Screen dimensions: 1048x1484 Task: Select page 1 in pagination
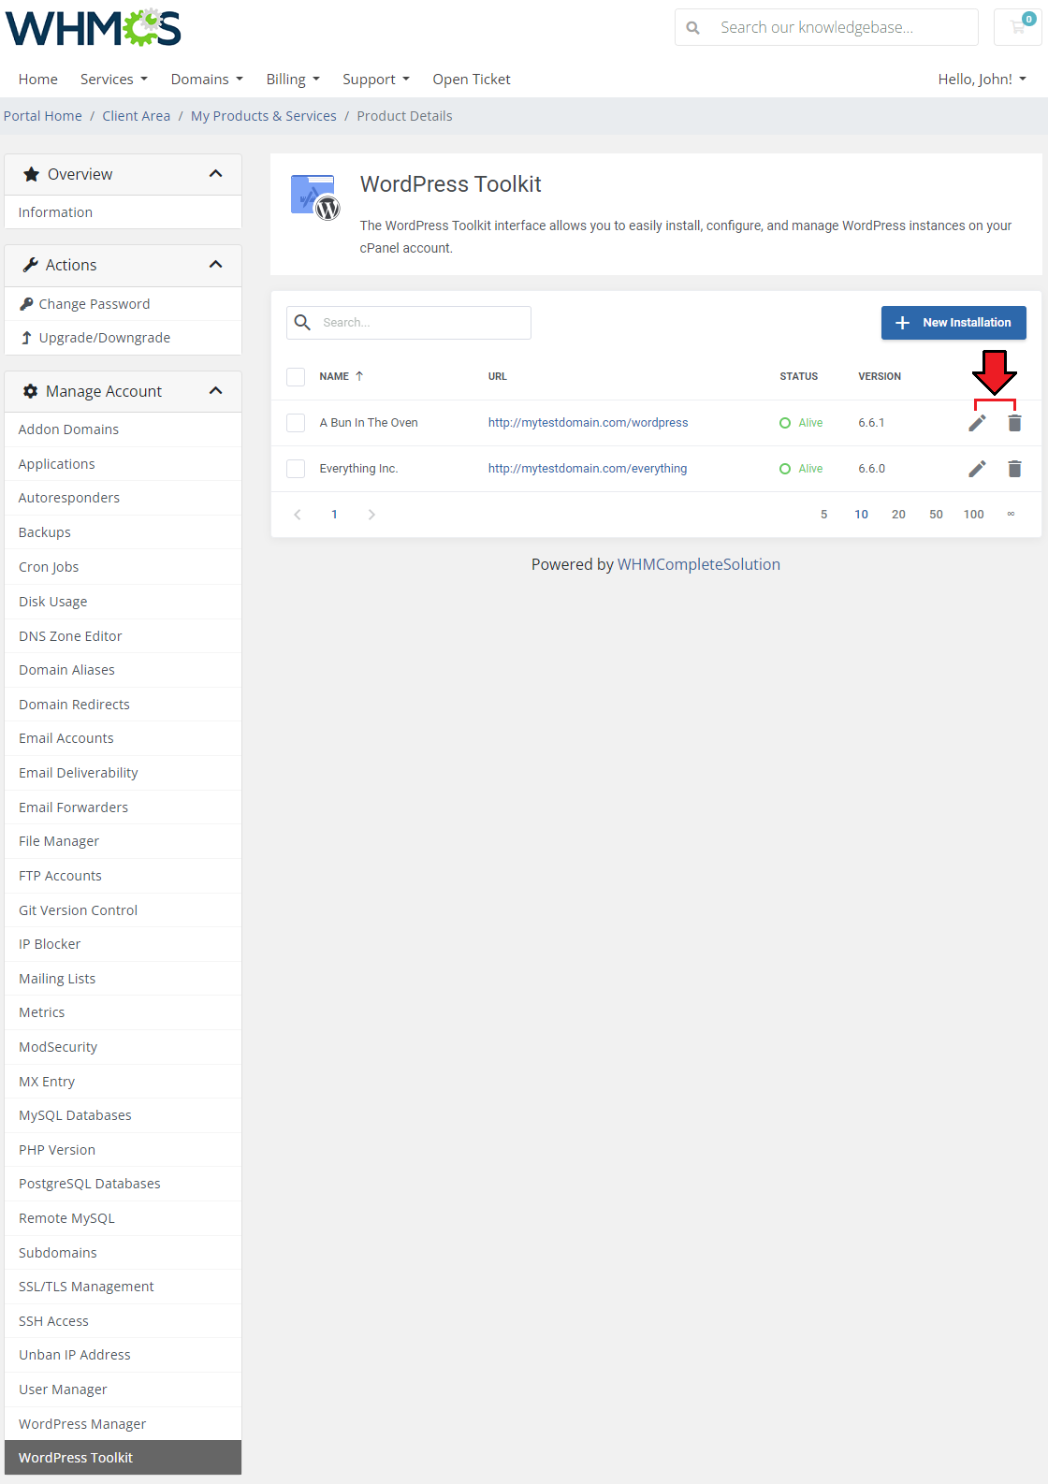334,515
